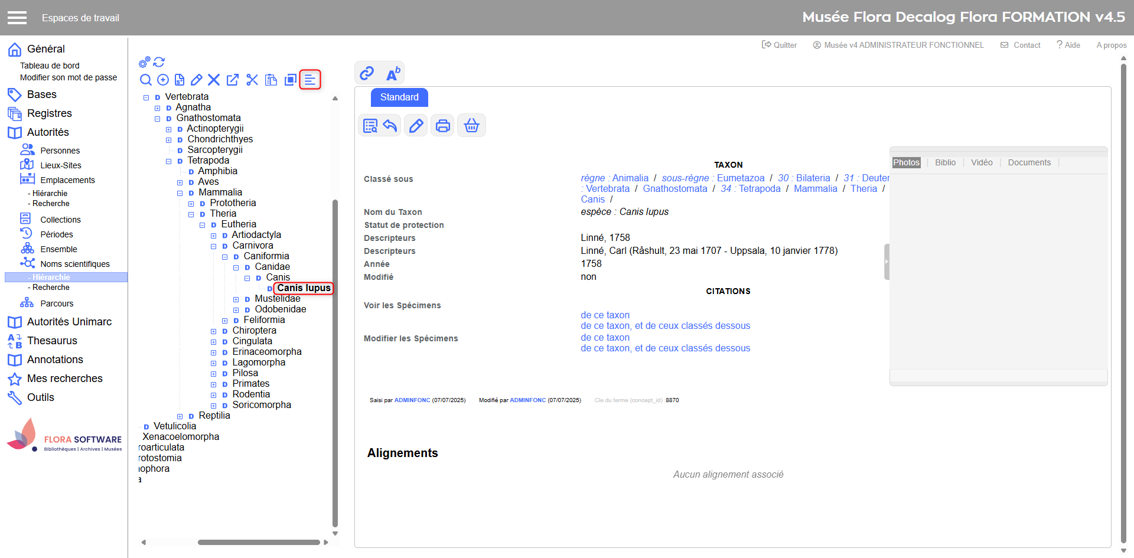Click Quitter to log out

(x=780, y=45)
